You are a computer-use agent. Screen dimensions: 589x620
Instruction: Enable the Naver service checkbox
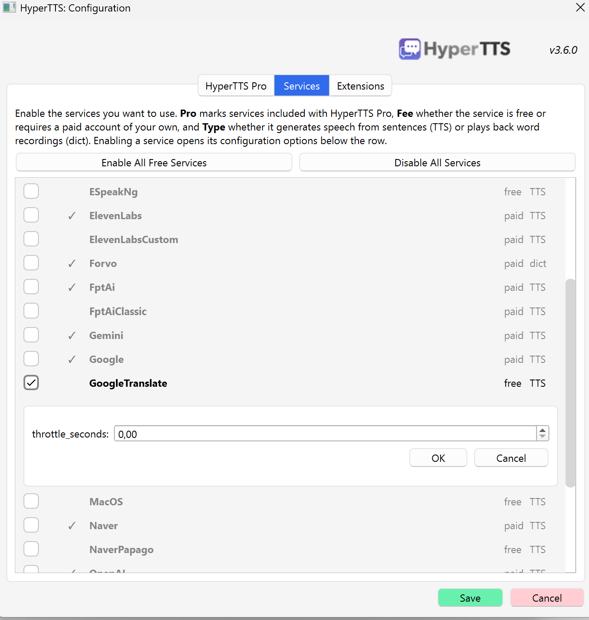tap(31, 525)
